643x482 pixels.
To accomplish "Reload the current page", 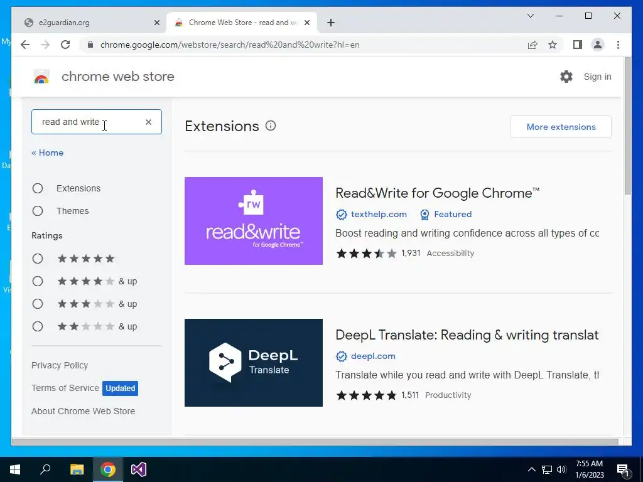I will (x=65, y=45).
